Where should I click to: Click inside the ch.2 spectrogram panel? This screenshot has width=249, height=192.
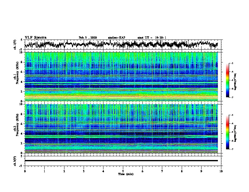coord(121,129)
